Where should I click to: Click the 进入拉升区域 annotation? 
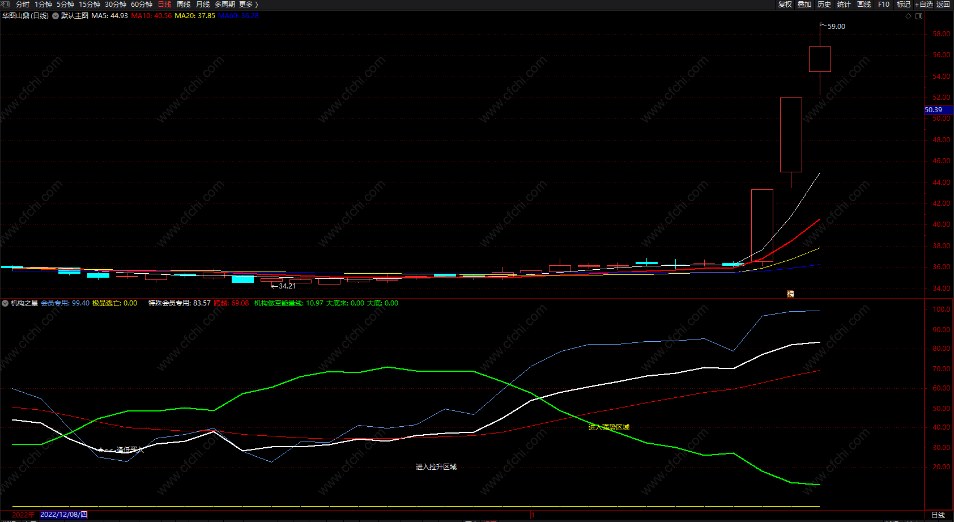point(436,467)
